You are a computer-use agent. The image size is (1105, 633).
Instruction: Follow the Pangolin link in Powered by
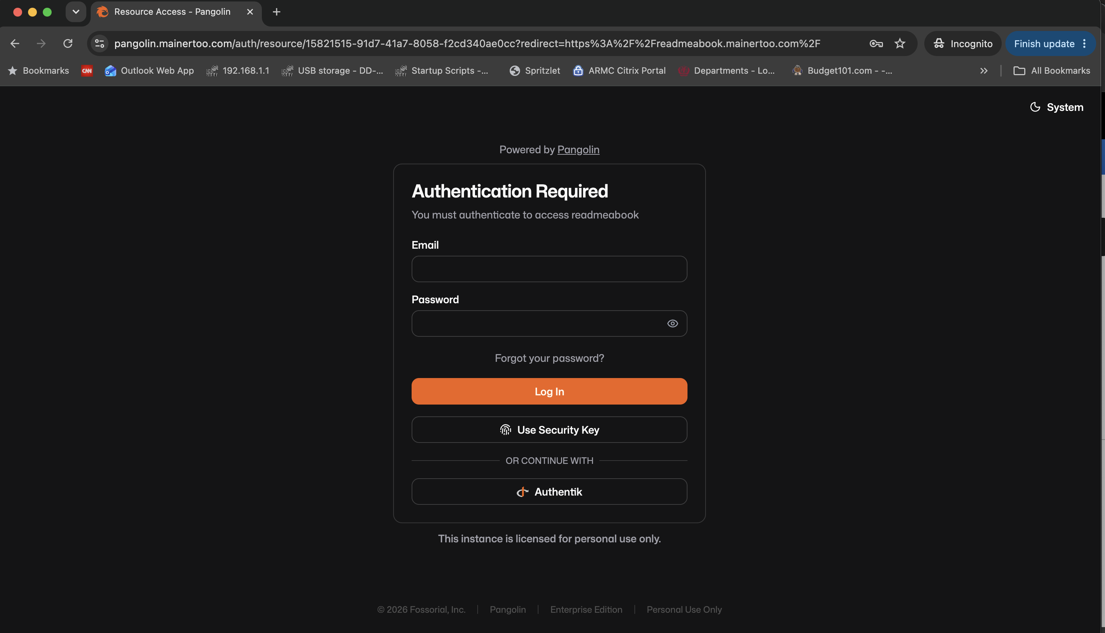click(578, 150)
